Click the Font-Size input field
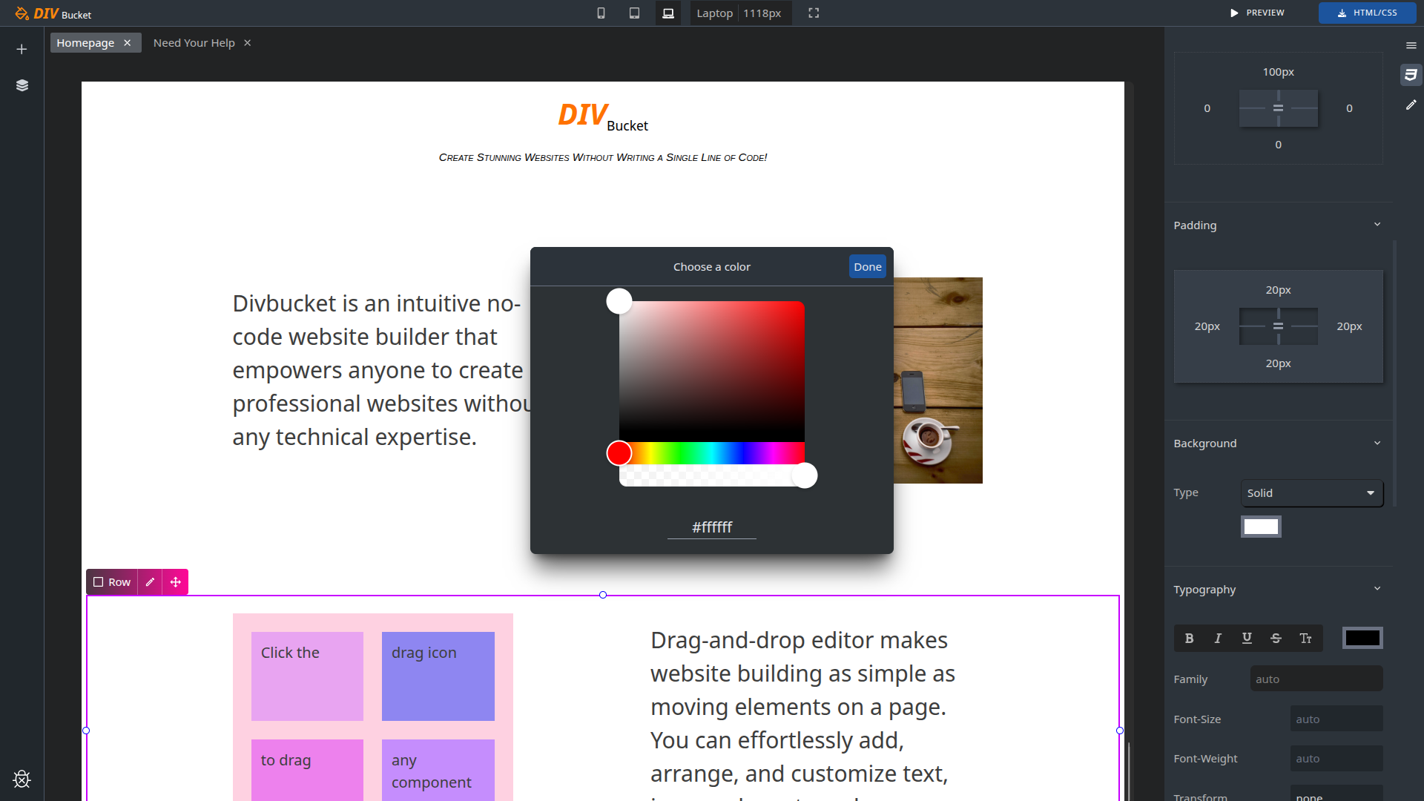 click(1336, 719)
